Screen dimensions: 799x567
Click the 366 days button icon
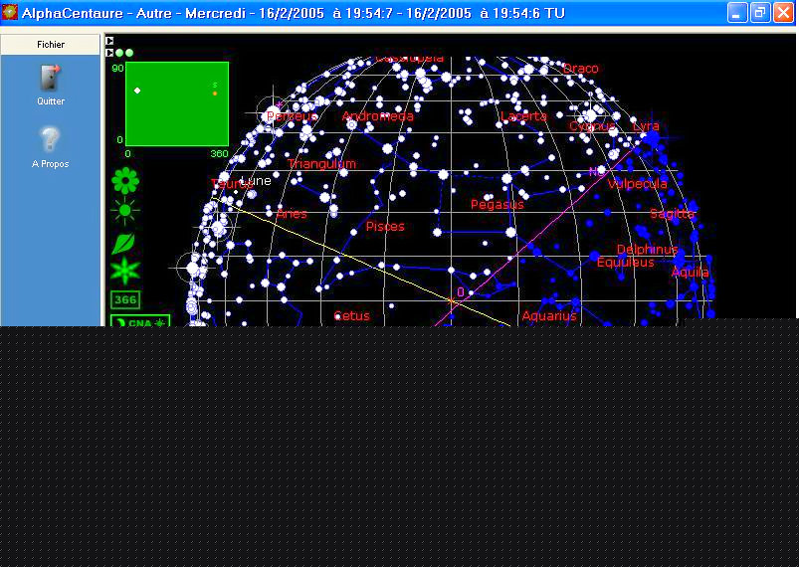tap(125, 299)
